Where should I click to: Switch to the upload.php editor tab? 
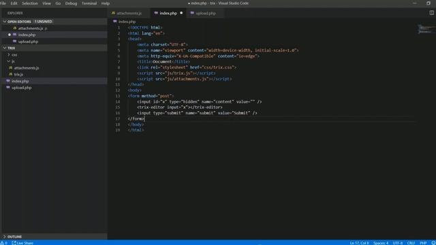click(x=206, y=13)
